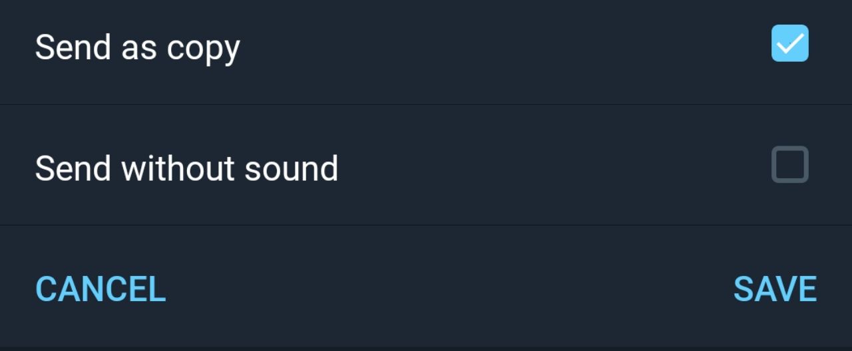This screenshot has width=852, height=351.
Task: Click the checkbox beside Send without sound
Action: [789, 164]
